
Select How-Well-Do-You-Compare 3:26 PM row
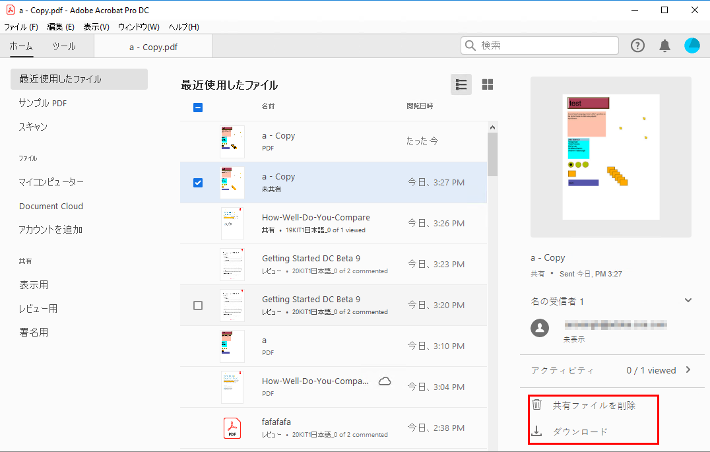point(333,223)
